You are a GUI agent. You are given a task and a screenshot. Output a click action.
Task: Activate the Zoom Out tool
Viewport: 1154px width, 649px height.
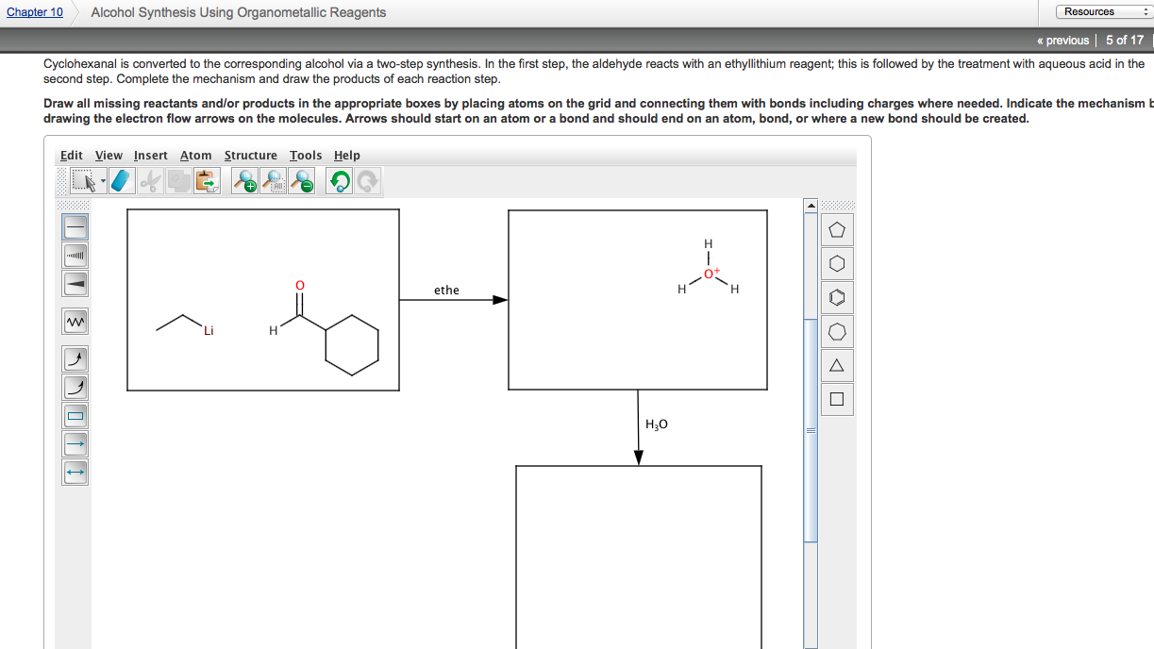[x=301, y=180]
